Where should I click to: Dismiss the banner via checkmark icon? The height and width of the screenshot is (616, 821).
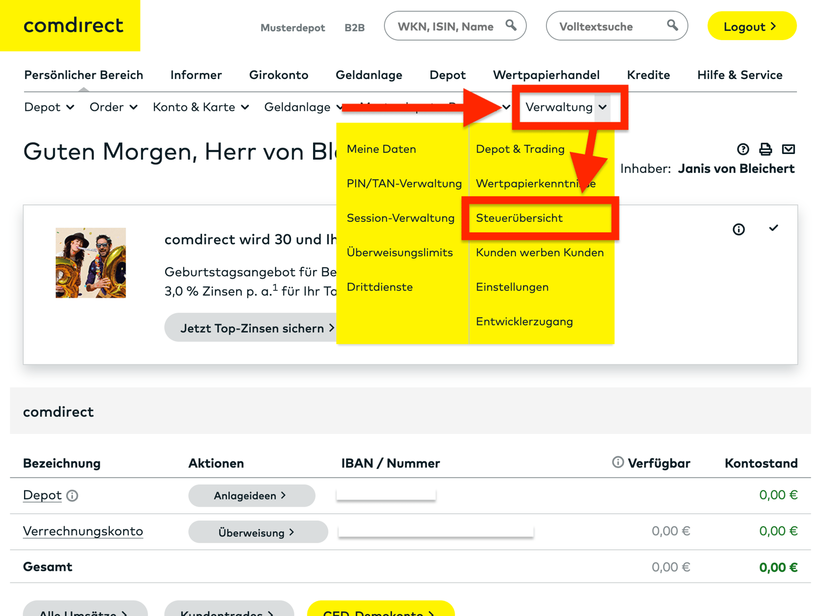pyautogui.click(x=774, y=228)
